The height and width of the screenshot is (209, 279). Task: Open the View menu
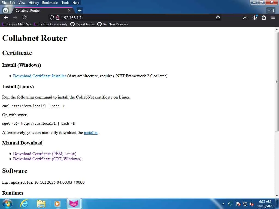(x=22, y=3)
